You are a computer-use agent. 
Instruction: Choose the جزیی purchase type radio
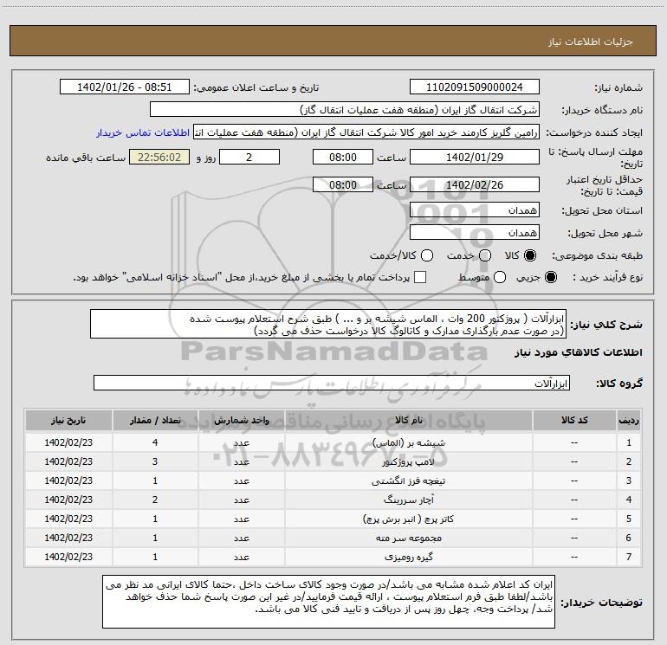point(550,277)
